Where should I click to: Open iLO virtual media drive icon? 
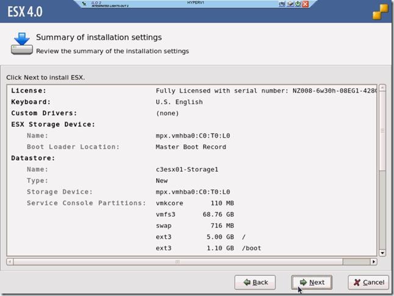[x=290, y=4]
